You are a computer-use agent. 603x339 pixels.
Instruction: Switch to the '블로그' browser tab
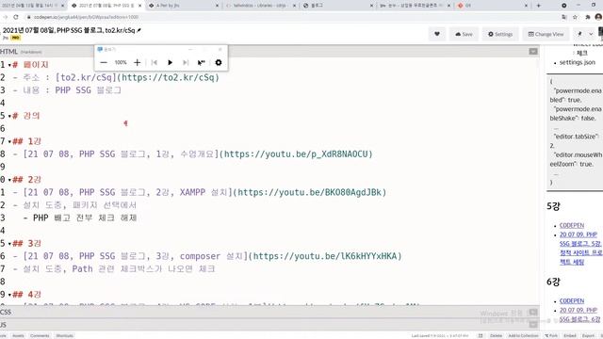tap(338, 6)
